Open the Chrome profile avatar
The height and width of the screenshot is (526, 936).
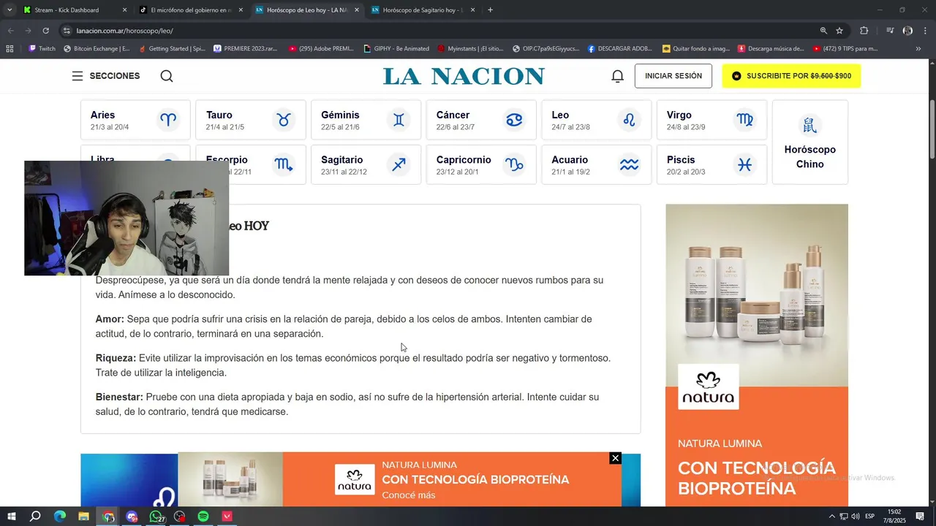pos(907,31)
